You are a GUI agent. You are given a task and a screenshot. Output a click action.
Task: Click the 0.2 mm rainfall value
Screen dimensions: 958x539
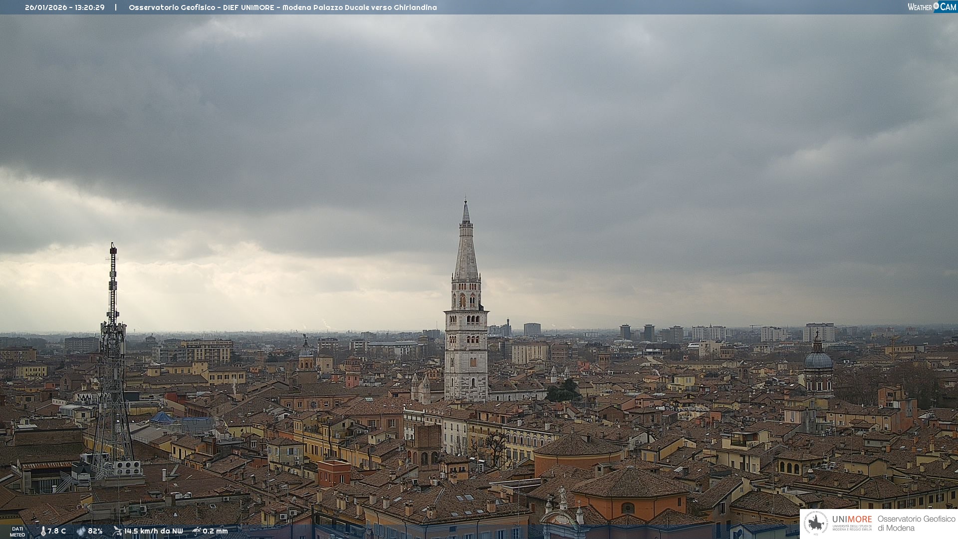click(x=215, y=531)
